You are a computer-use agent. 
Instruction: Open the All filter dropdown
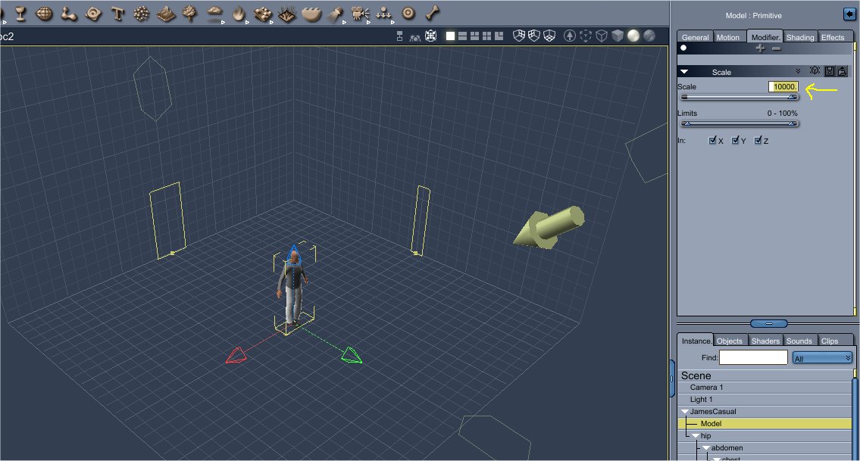coord(822,358)
